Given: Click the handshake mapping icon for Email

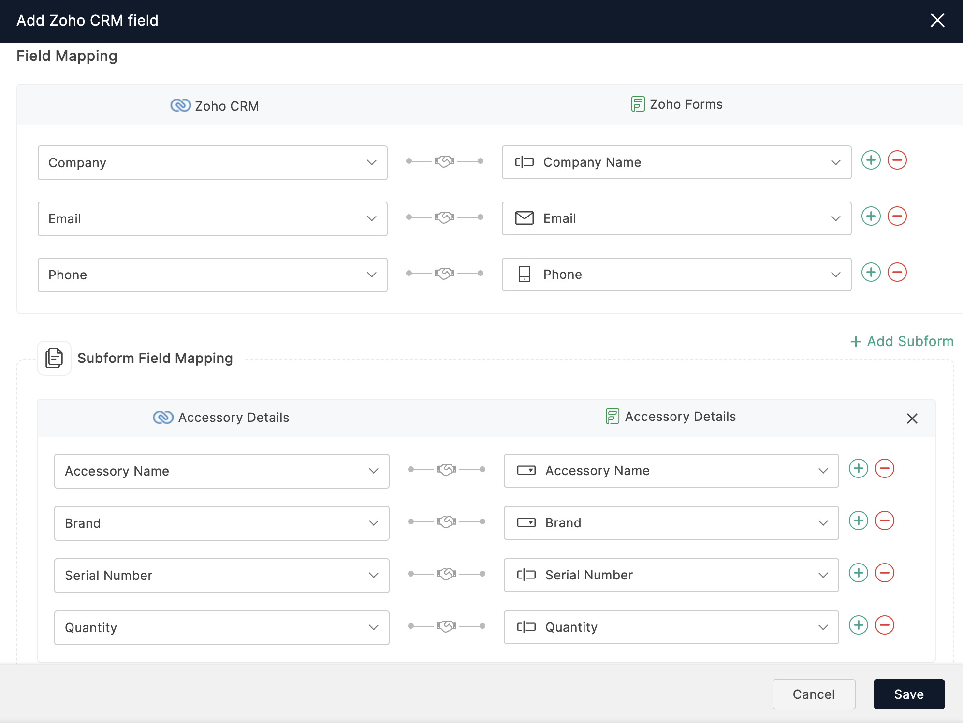Looking at the screenshot, I should [x=444, y=219].
